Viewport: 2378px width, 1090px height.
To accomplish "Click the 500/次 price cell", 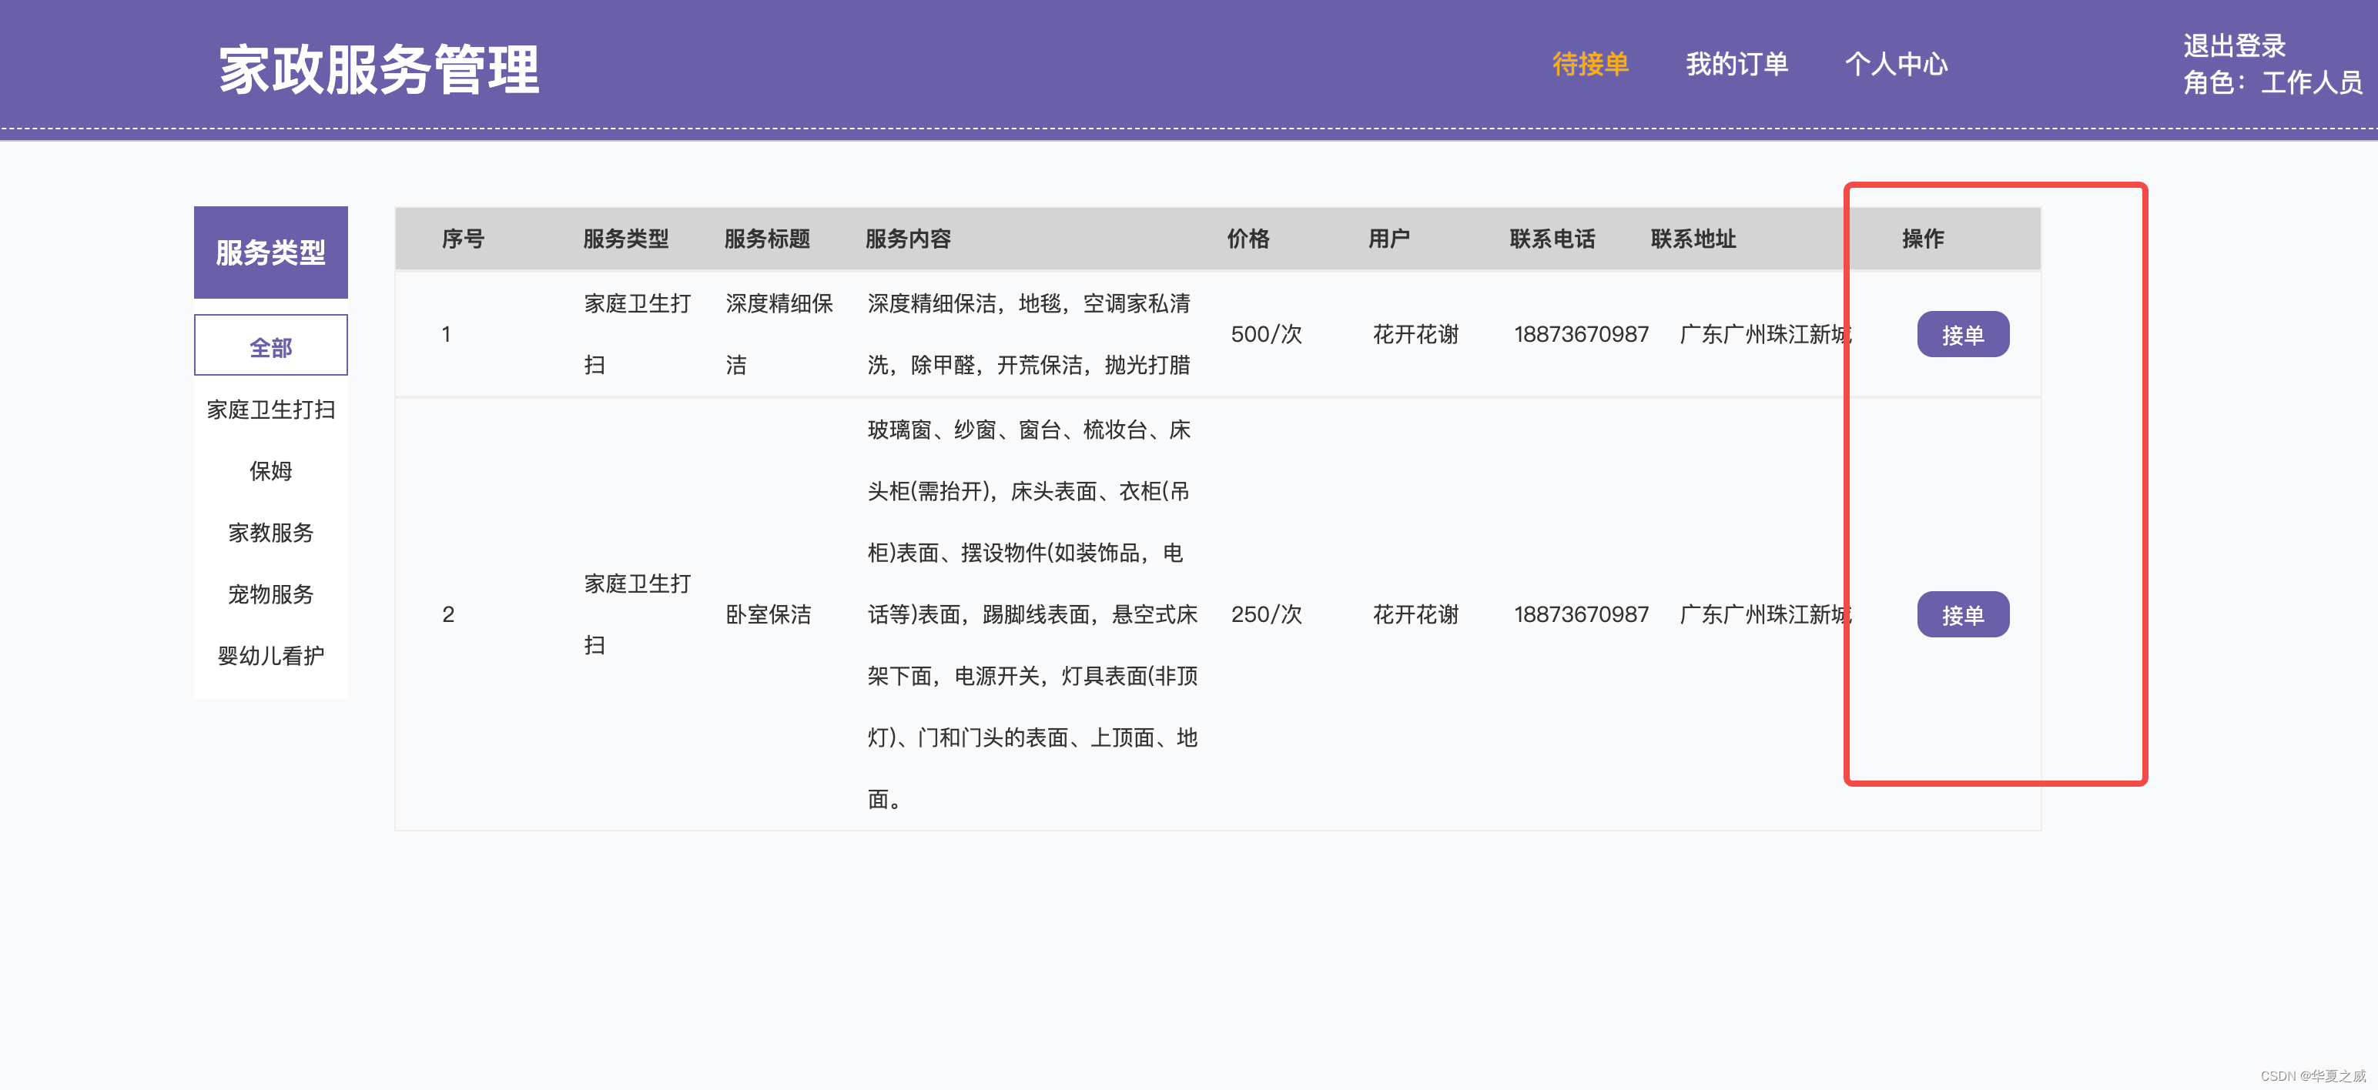I will coord(1265,334).
